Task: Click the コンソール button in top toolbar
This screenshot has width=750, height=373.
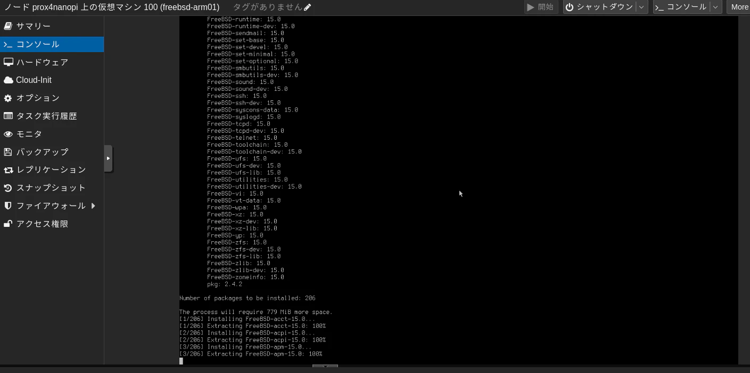Action: [x=681, y=7]
